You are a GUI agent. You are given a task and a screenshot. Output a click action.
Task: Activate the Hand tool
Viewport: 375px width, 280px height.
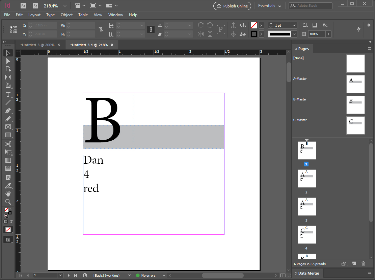click(8, 194)
